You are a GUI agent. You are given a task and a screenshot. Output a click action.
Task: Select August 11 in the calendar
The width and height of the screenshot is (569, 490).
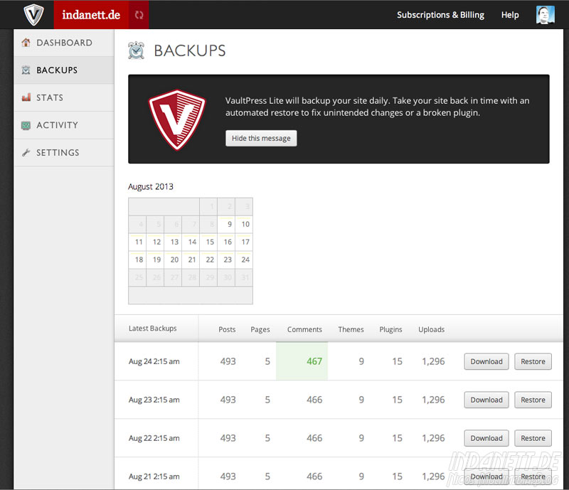[137, 242]
